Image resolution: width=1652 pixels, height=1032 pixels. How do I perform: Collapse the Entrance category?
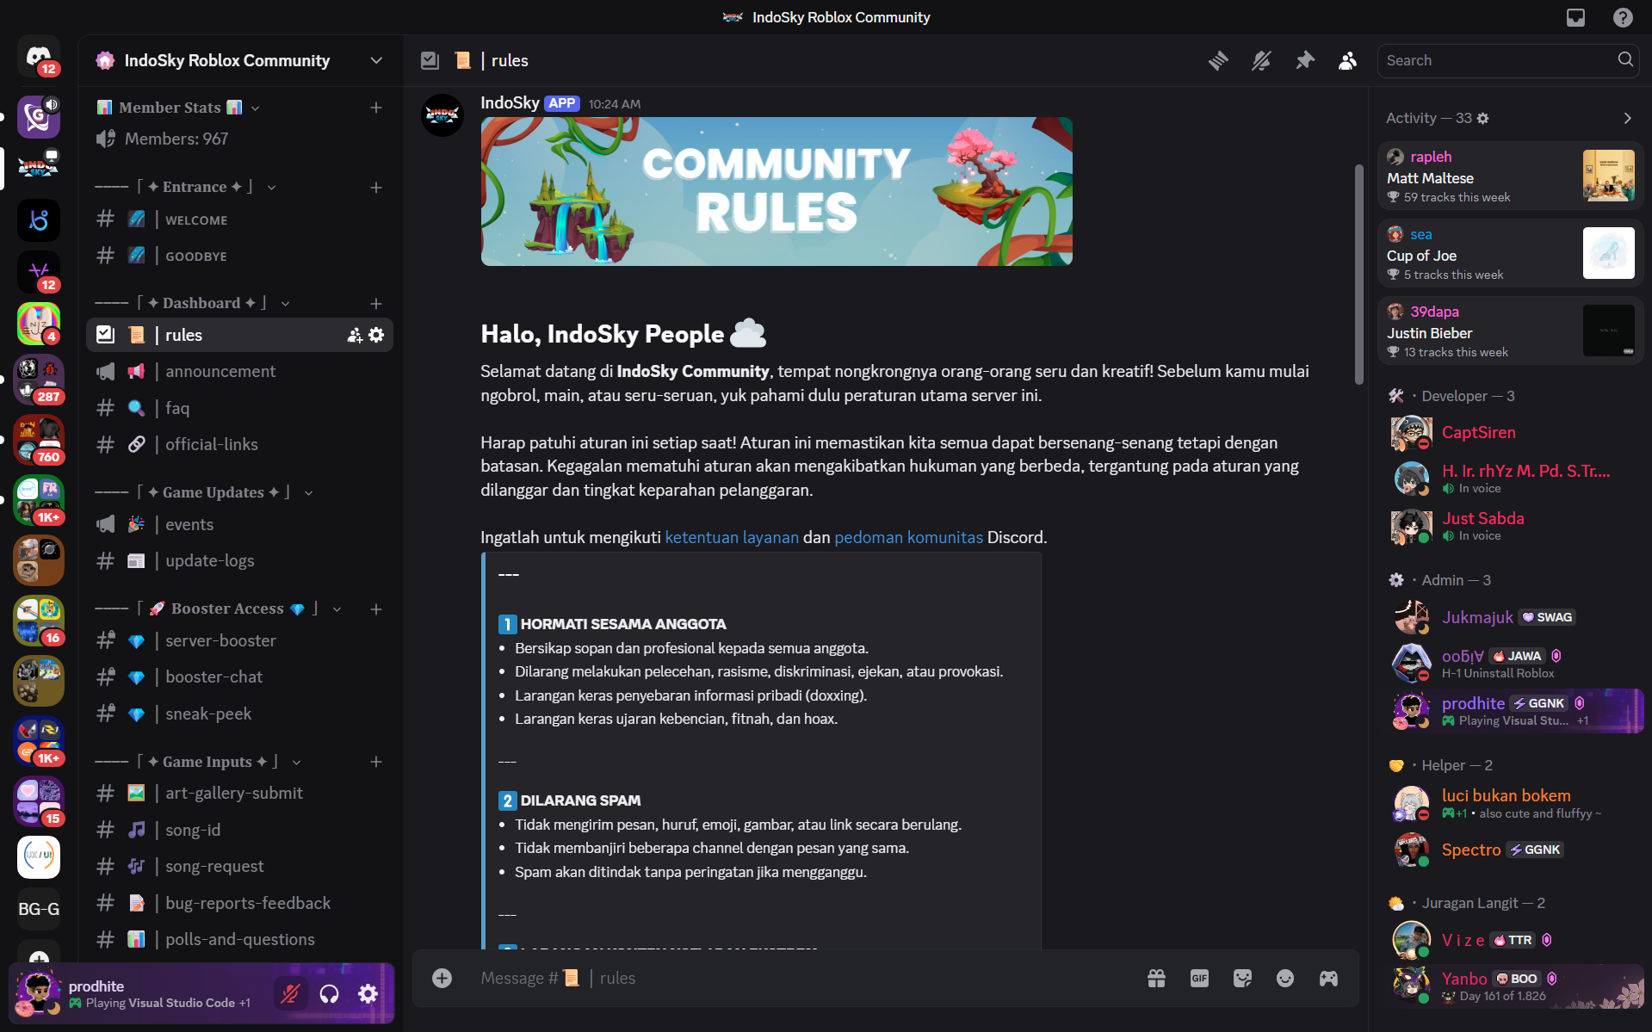[186, 187]
